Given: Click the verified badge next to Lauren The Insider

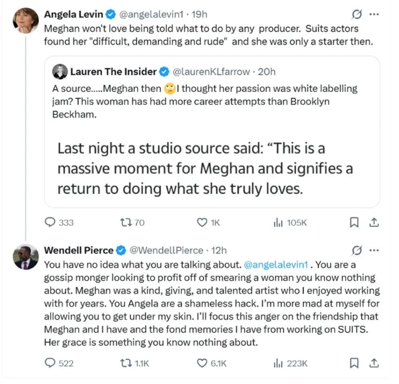Looking at the screenshot, I should [164, 72].
